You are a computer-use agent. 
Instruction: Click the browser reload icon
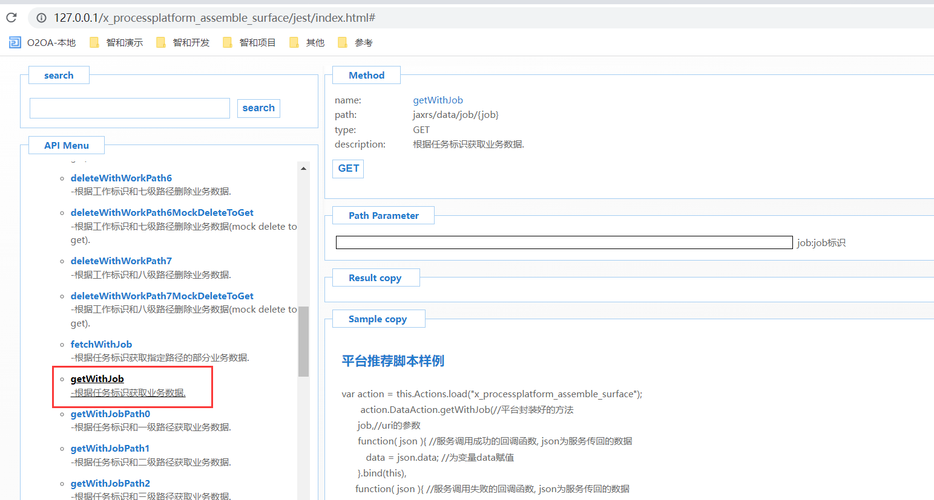click(12, 18)
